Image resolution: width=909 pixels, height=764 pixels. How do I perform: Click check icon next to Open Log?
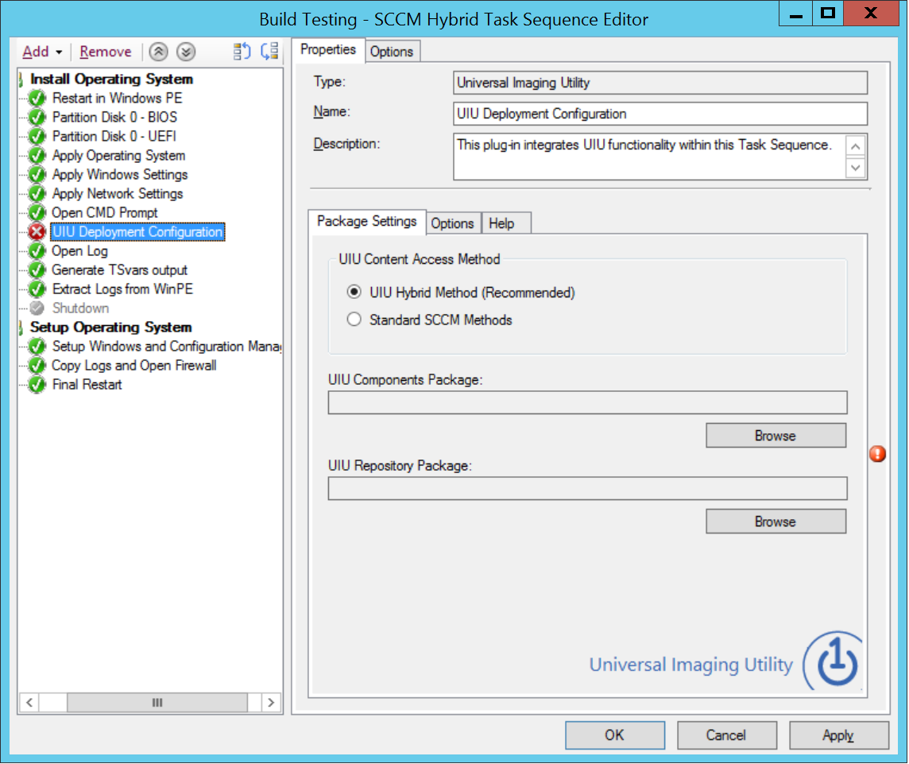click(x=37, y=251)
